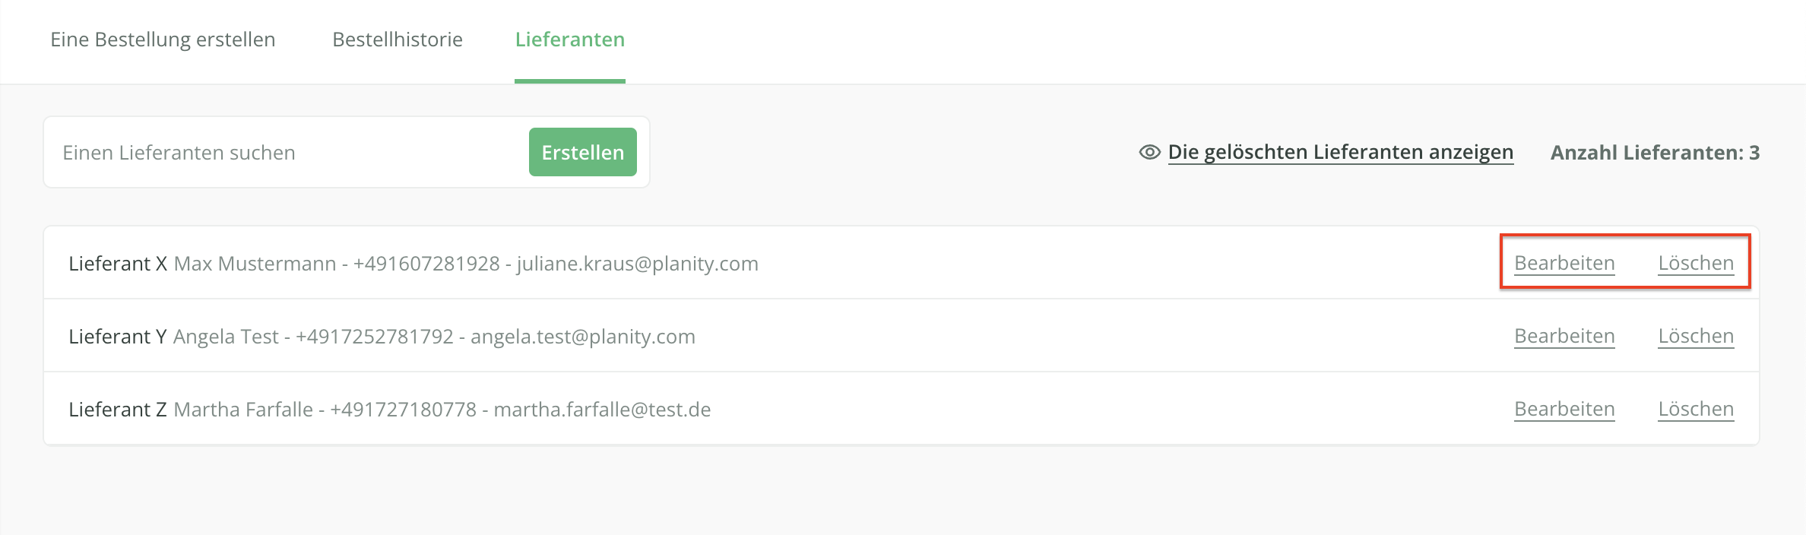Delete Lieferant X using Löschen
1806x535 pixels.
pos(1696,263)
